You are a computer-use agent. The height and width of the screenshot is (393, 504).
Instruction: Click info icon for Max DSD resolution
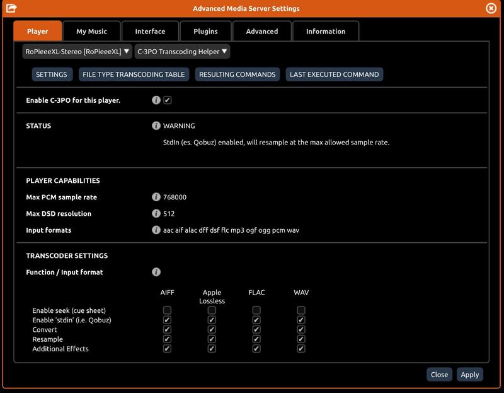(156, 213)
